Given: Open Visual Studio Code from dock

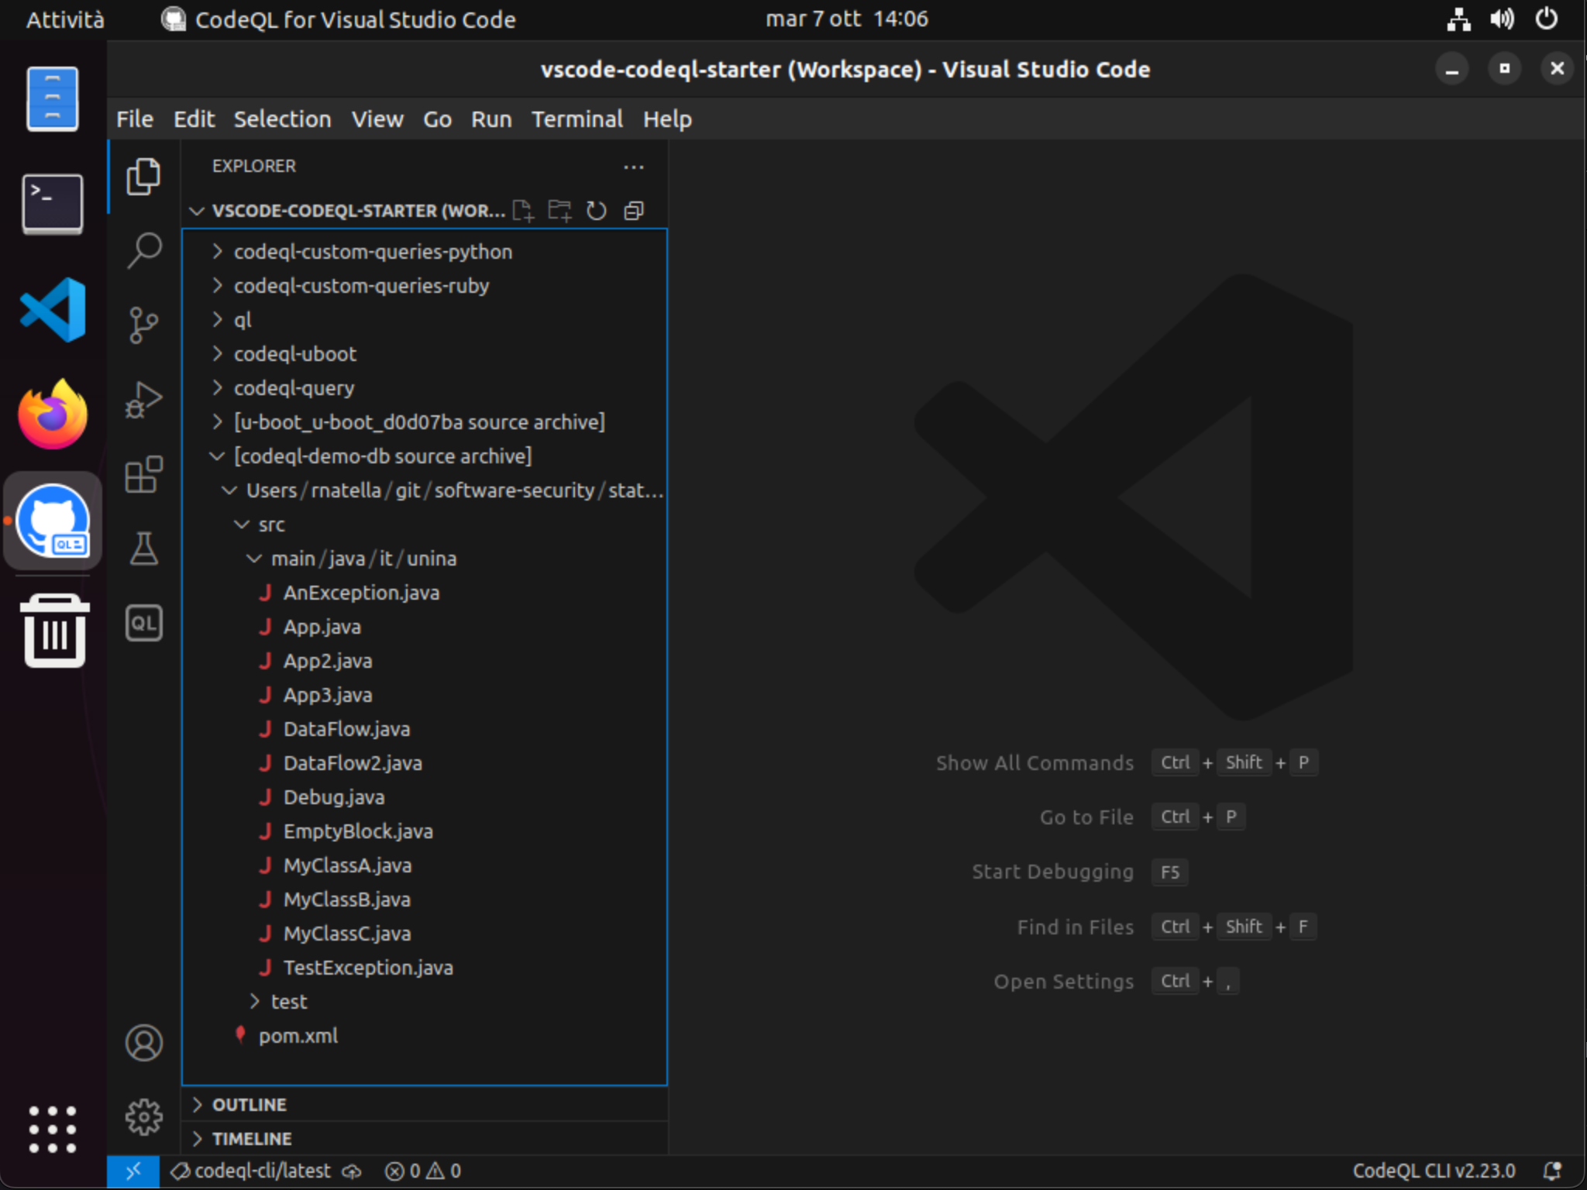Looking at the screenshot, I should point(53,310).
